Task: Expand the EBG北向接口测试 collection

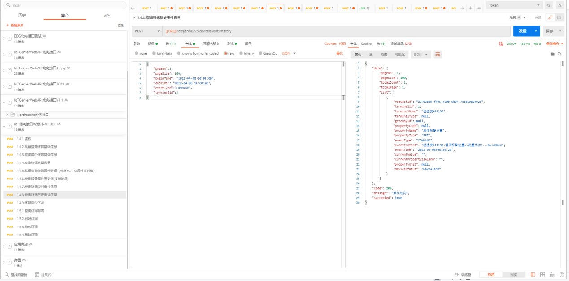Action: tap(4, 38)
